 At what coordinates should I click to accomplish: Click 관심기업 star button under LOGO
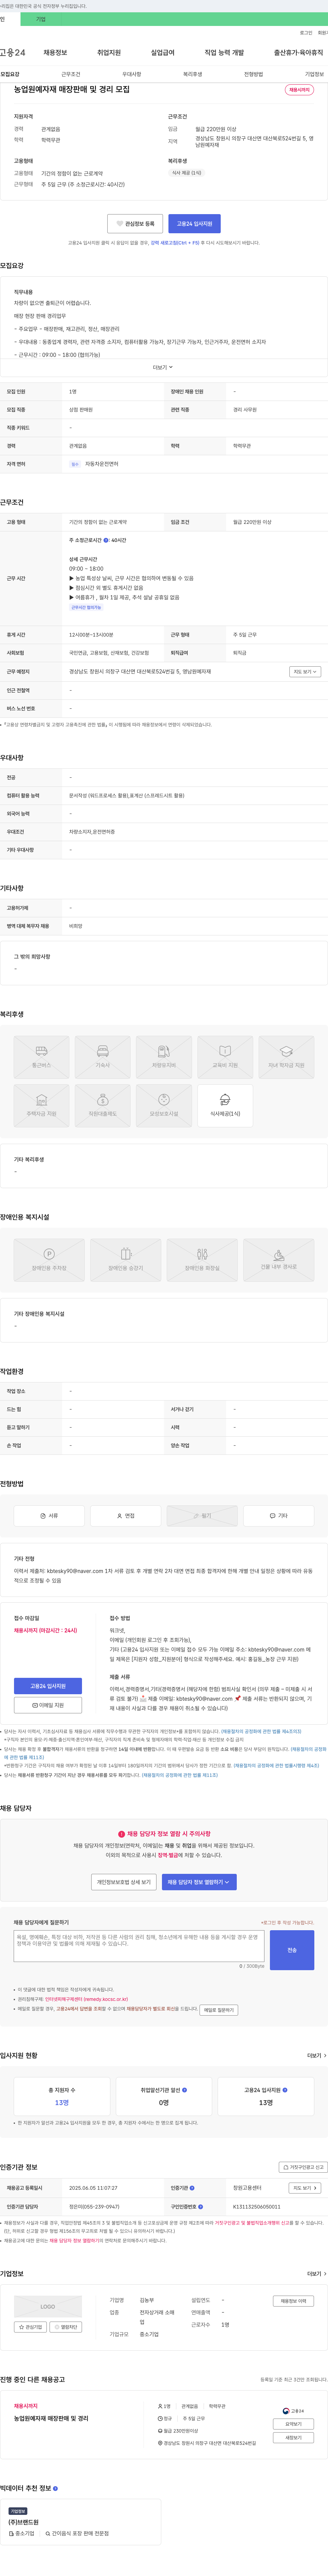30,2327
